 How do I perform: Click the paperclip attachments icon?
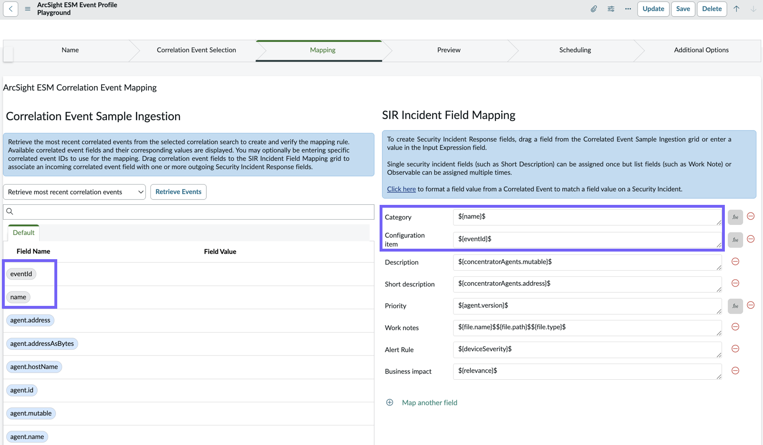click(x=594, y=9)
